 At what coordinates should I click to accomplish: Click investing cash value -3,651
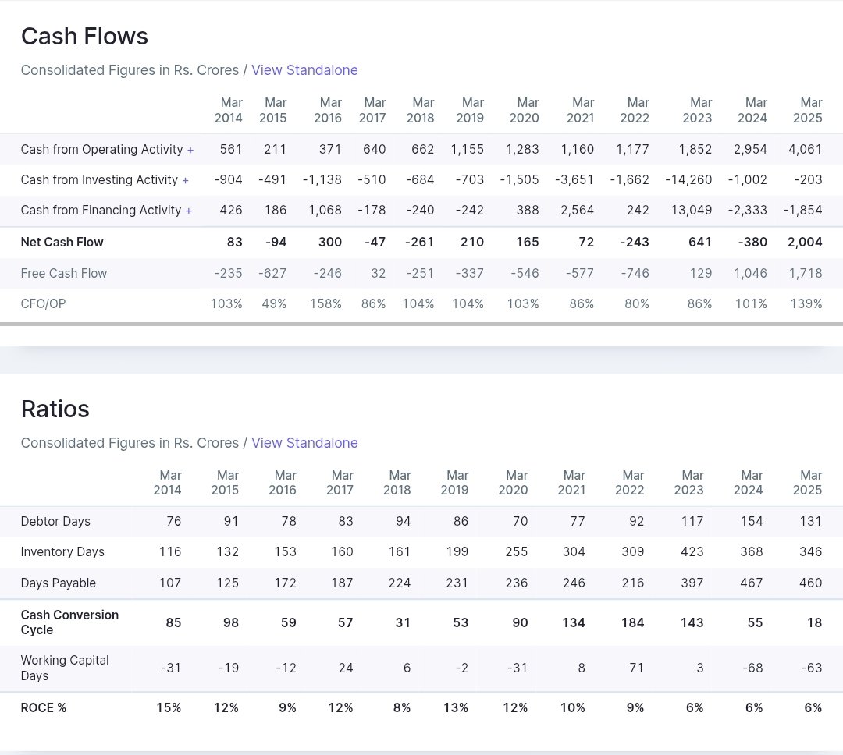point(574,180)
